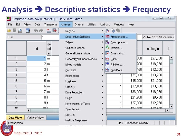Click the Print toolbar icon
The height and width of the screenshot is (136, 181).
point(20,31)
